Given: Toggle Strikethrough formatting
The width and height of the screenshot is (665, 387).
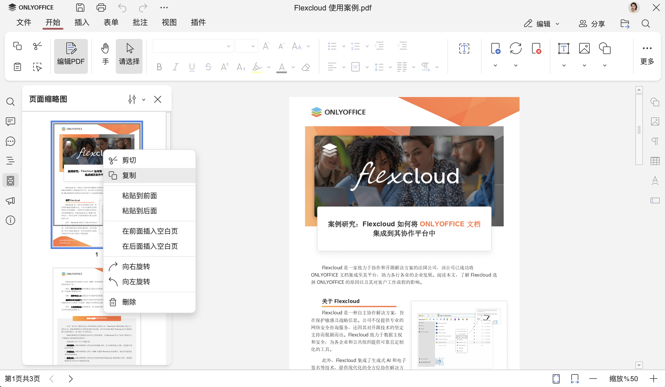Looking at the screenshot, I should pyautogui.click(x=208, y=67).
